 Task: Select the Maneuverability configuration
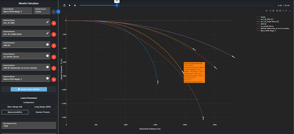click(15, 112)
